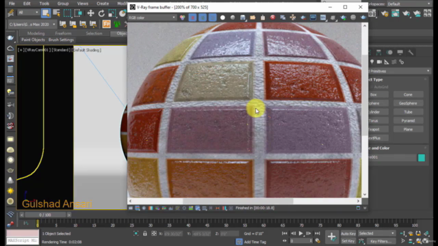Click the green plugin toolbar icon
Image resolution: width=438 pixels, height=246 pixels.
coord(117,24)
